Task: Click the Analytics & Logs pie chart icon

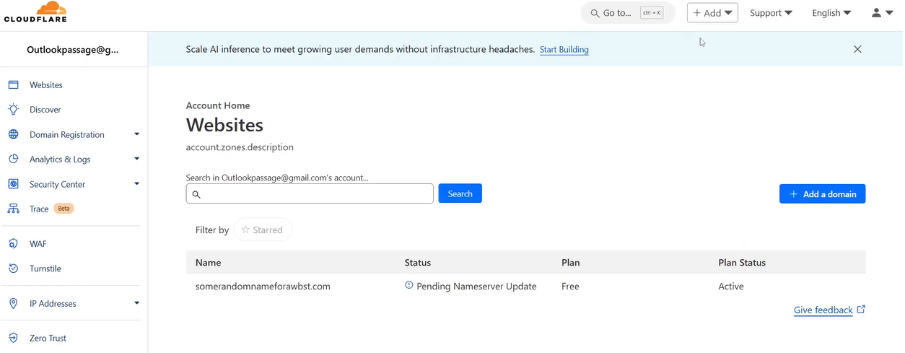Action: tap(13, 159)
